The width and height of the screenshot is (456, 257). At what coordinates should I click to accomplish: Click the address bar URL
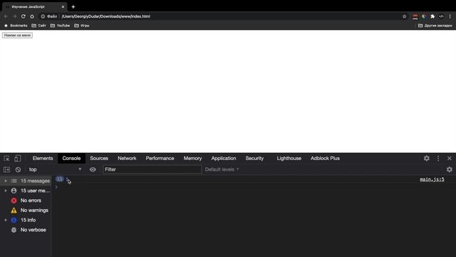click(106, 16)
